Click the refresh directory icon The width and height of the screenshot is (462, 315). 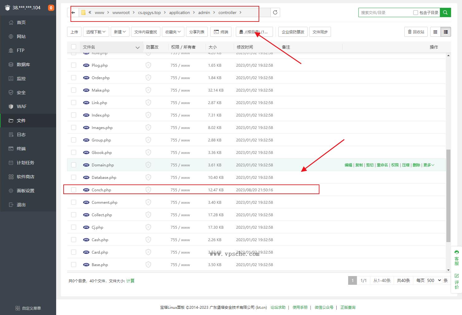(275, 12)
